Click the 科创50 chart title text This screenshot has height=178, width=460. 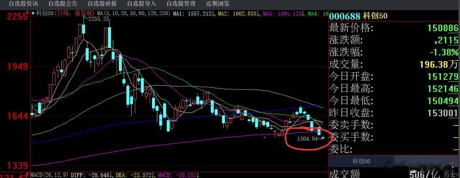pyautogui.click(x=44, y=13)
